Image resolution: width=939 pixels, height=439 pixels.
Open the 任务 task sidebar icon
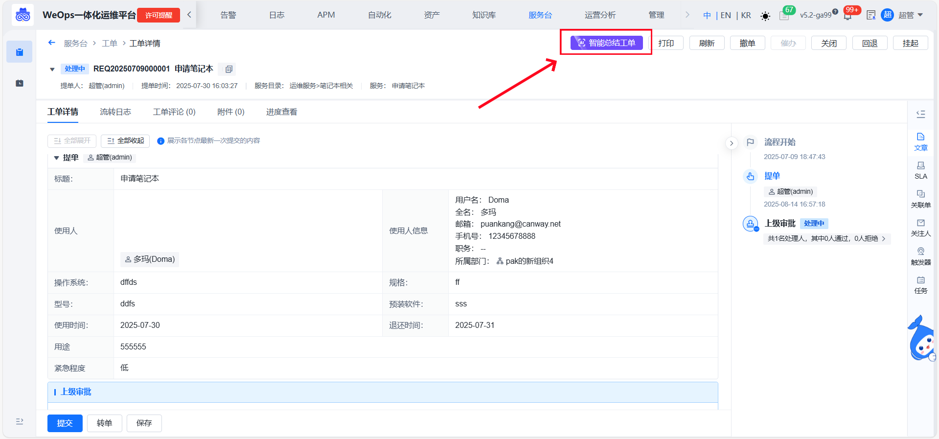[920, 284]
